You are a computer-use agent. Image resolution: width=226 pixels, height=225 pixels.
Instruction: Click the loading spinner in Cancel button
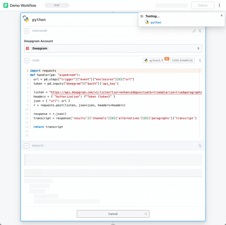tap(146, 214)
